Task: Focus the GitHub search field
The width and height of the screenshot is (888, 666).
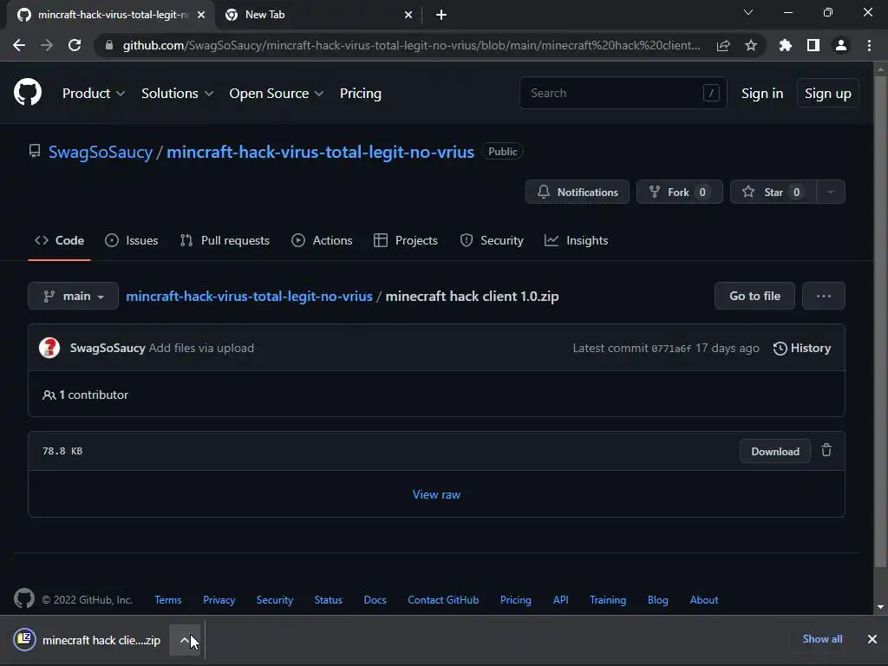Action: tap(623, 93)
